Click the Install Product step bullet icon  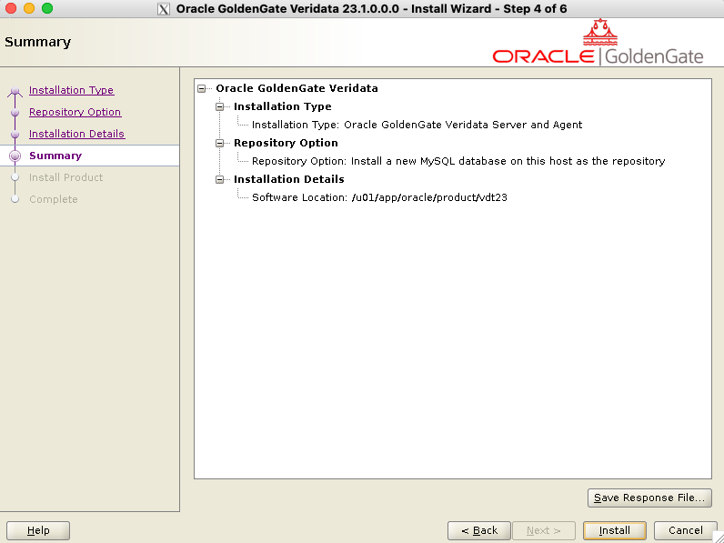point(15,177)
